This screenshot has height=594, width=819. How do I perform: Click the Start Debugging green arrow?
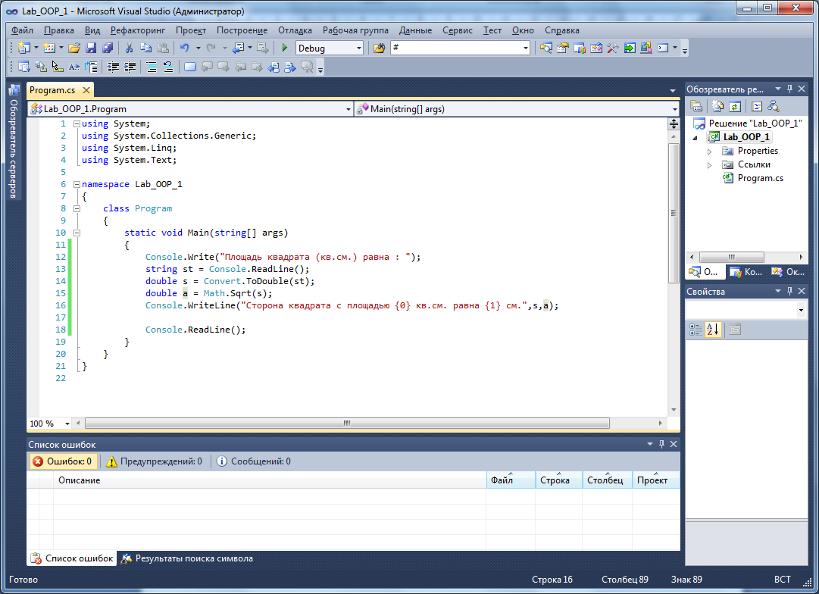point(285,48)
